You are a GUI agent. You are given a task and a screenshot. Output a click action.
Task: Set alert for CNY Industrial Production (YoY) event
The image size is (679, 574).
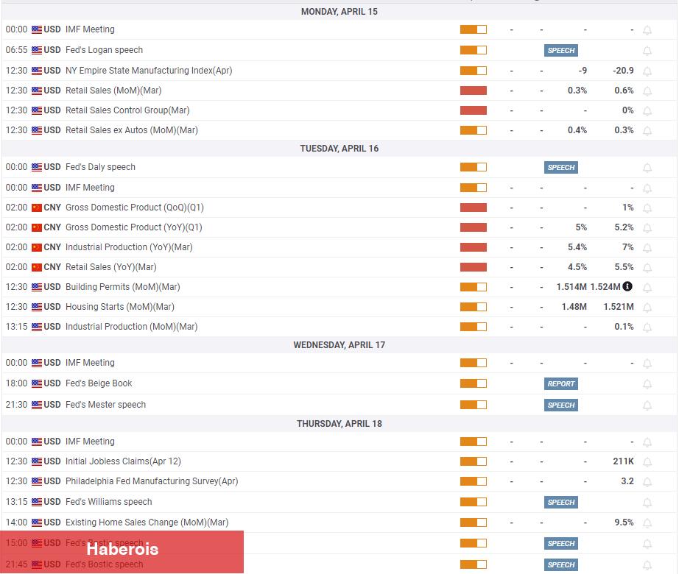[x=647, y=248]
